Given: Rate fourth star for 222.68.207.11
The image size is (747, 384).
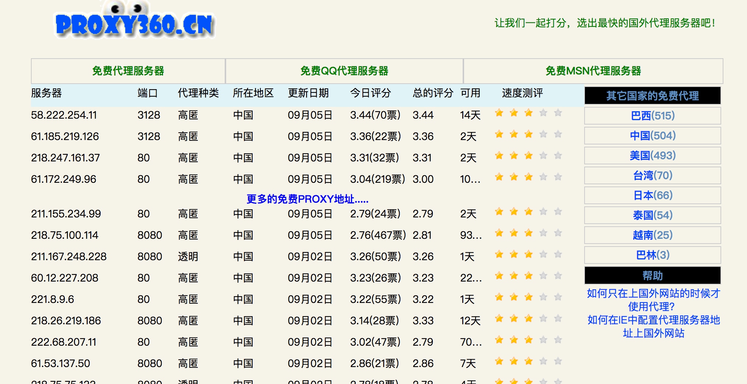Looking at the screenshot, I should (x=543, y=340).
